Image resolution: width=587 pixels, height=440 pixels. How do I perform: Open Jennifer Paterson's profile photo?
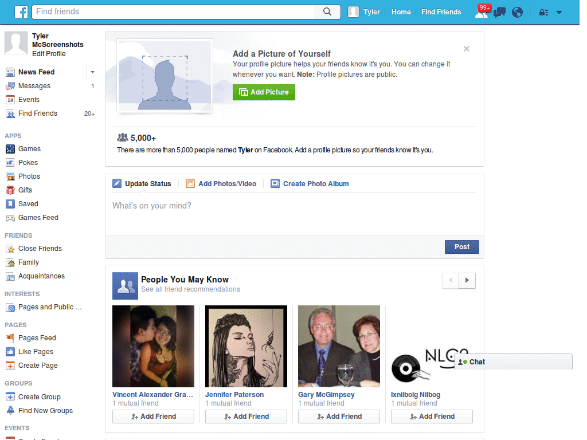(x=246, y=347)
